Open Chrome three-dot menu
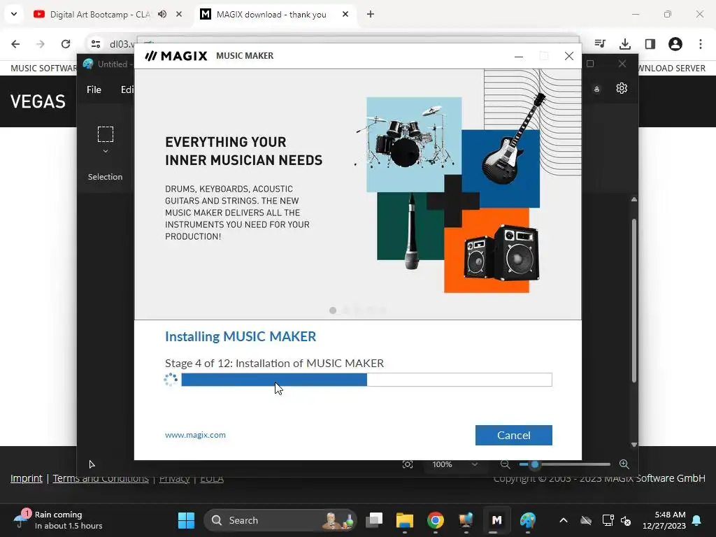Viewport: 716px width, 537px height. (701, 44)
